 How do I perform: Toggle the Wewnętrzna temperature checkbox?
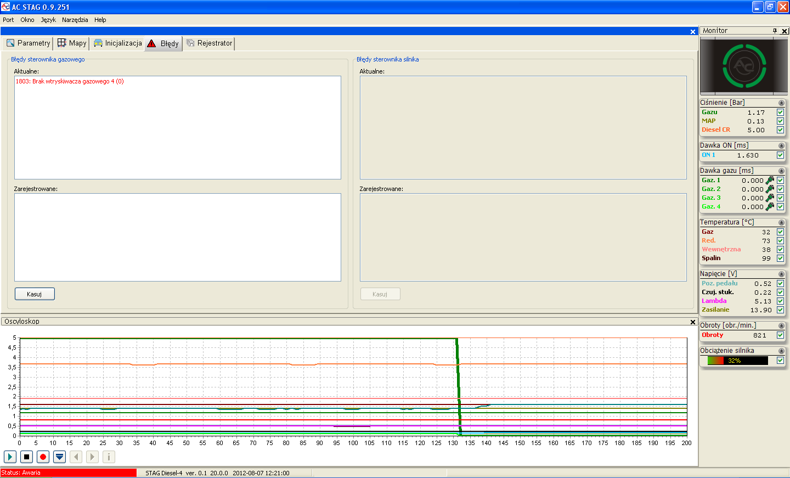[x=780, y=249]
